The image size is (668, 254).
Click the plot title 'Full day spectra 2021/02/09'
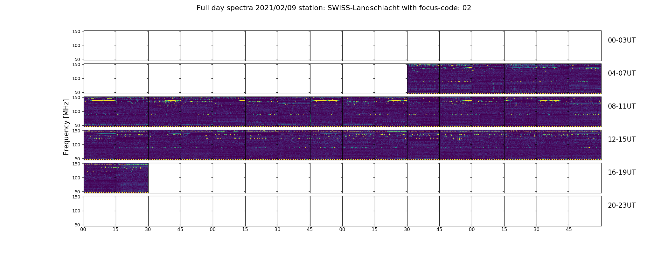click(x=334, y=8)
